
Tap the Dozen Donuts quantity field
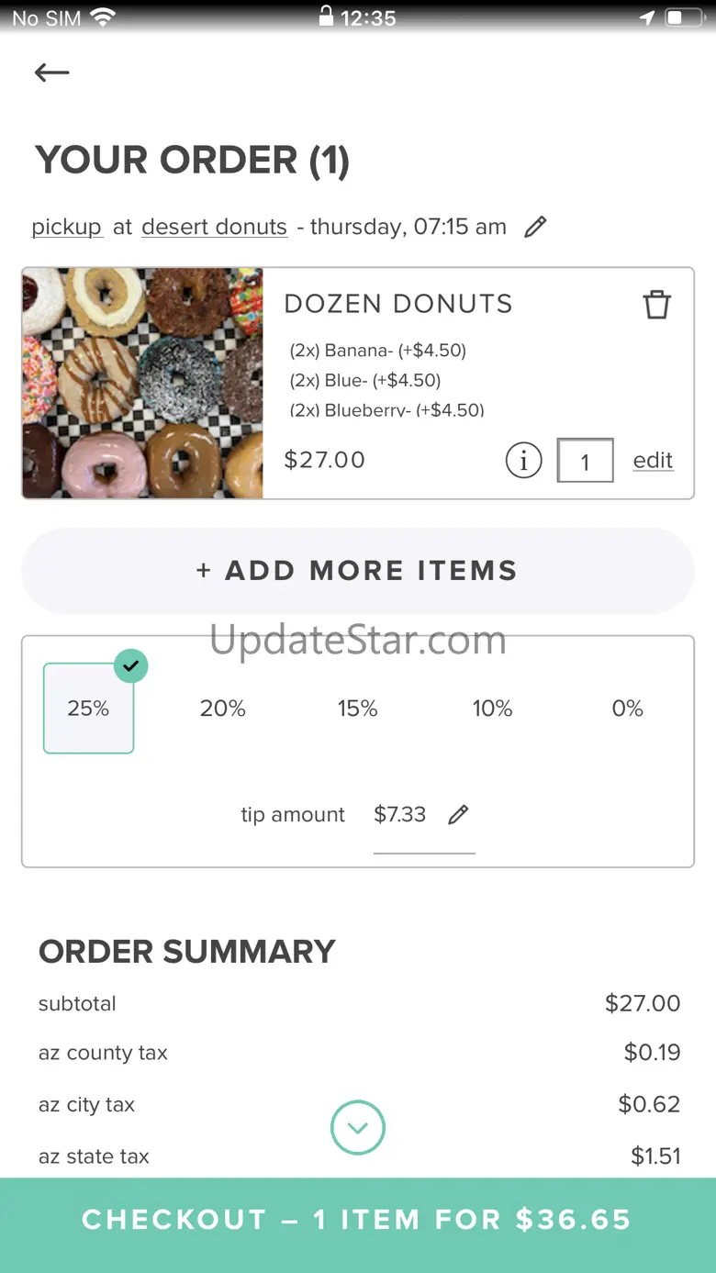(585, 461)
